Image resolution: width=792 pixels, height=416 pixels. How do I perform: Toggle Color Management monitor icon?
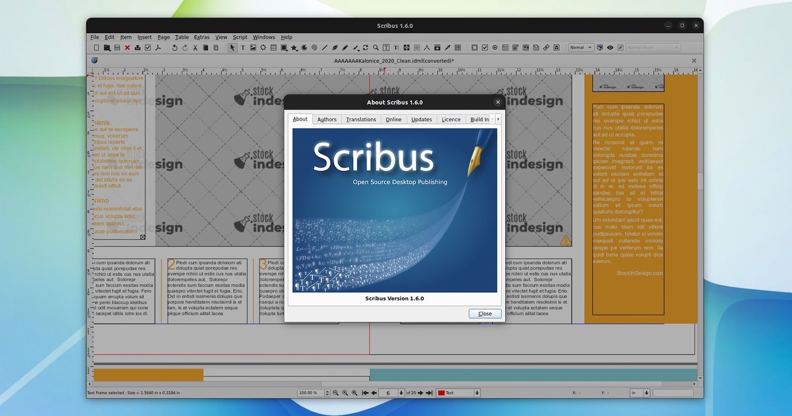point(600,48)
